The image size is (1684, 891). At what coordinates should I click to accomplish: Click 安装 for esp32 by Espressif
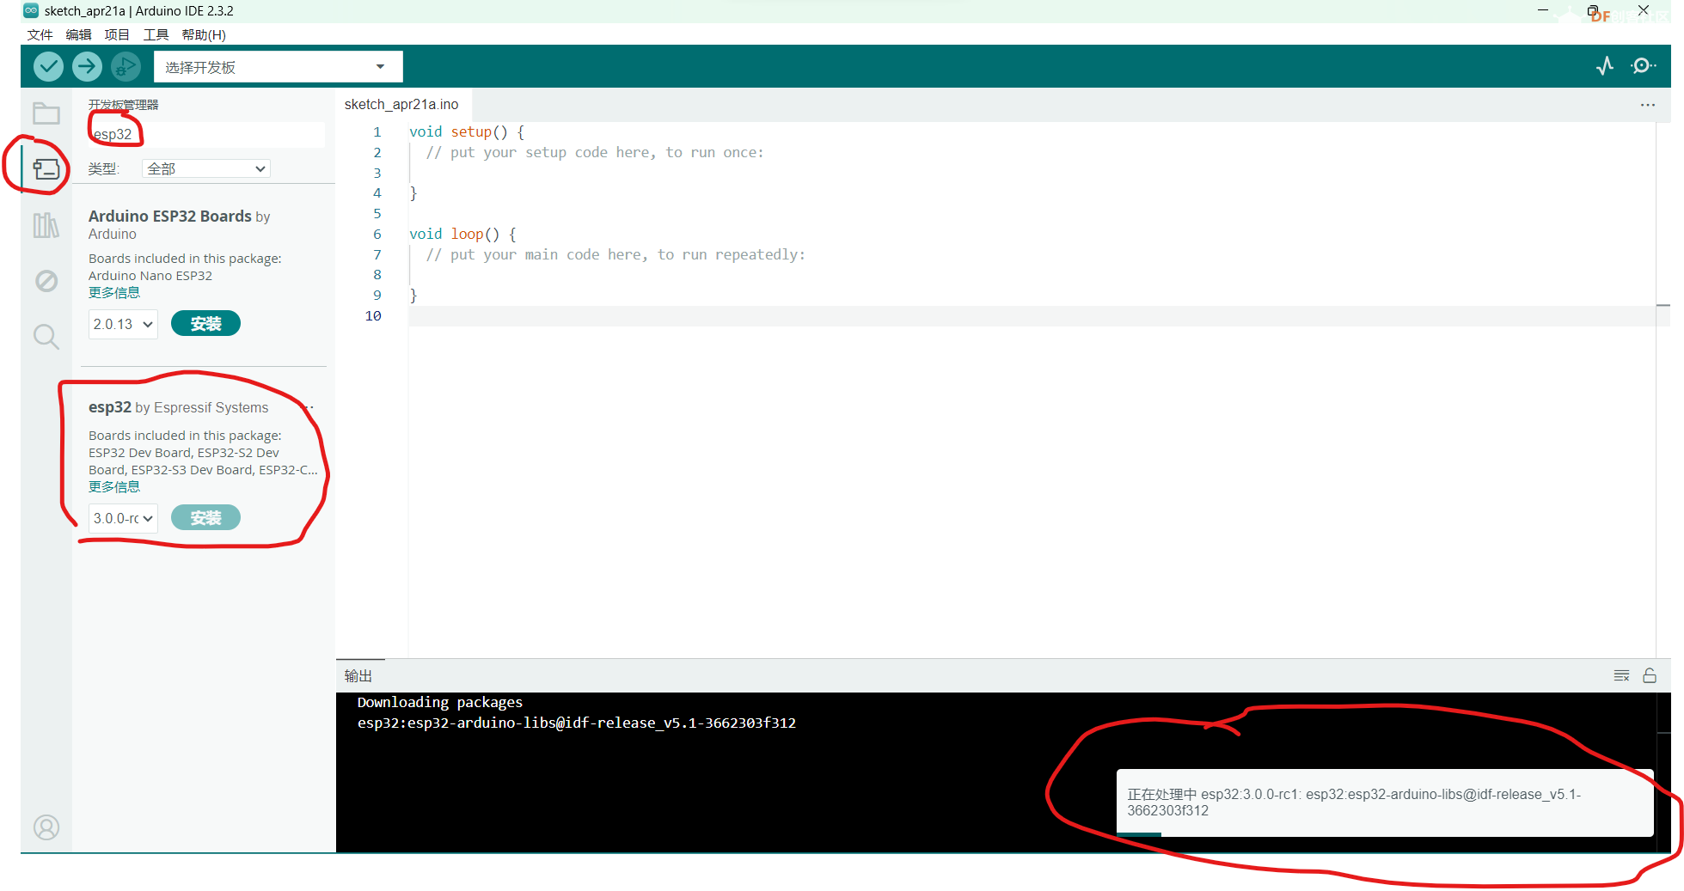(205, 518)
